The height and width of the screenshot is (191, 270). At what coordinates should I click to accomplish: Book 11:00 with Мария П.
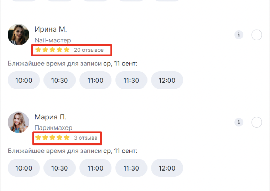click(95, 168)
